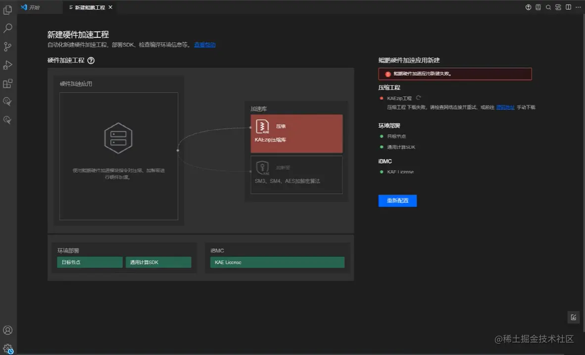Select the SM3、SM4、AES encryption card
This screenshot has height=355, width=585.
click(296, 175)
